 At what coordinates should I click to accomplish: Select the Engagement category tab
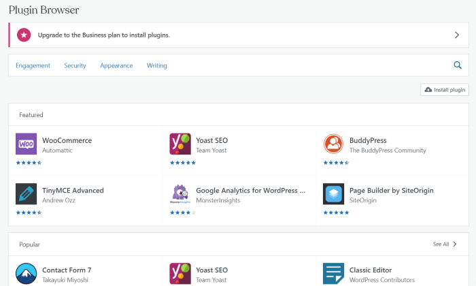click(33, 65)
